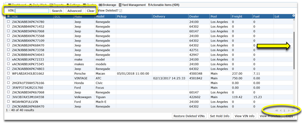The height and width of the screenshot is (125, 302).
Task: Sort by the Delivery column header
Action: [170, 16]
